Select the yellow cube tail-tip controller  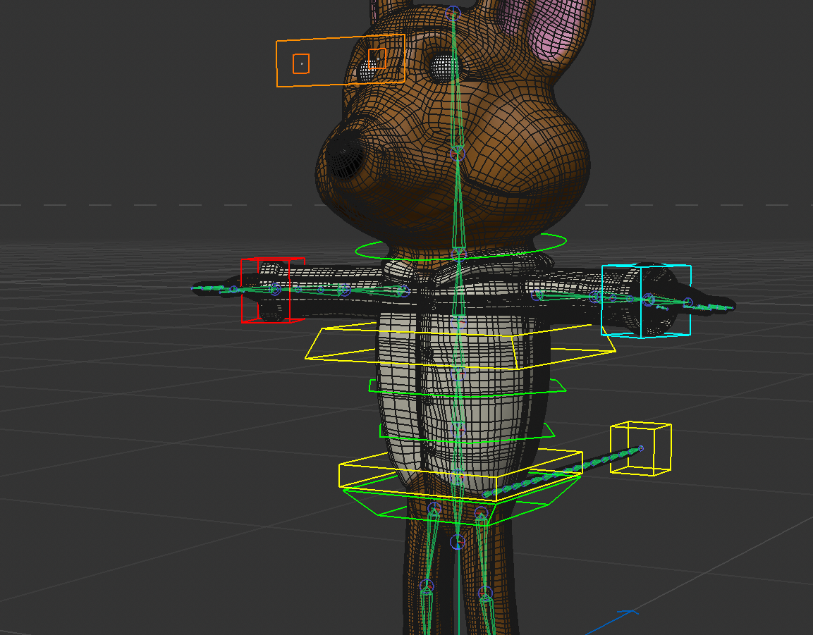tap(641, 448)
